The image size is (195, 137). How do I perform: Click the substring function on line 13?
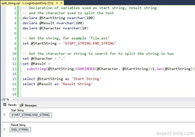pyautogui.click(x=37, y=69)
